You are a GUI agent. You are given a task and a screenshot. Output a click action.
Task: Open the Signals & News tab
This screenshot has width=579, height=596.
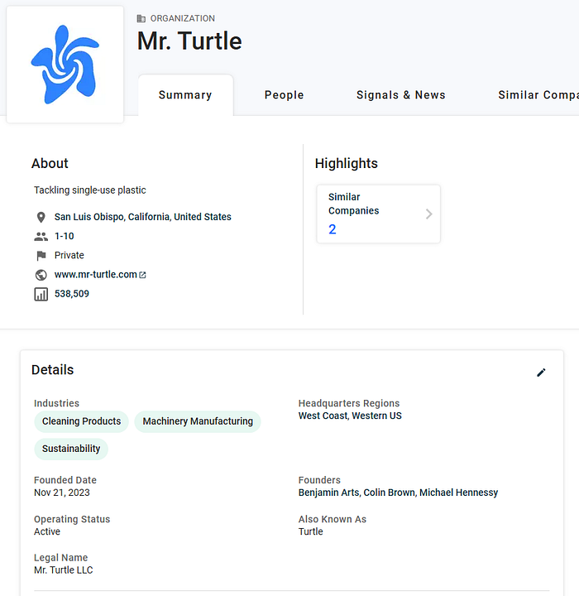coord(401,94)
